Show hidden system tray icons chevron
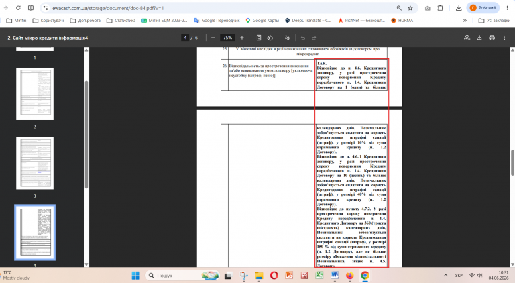This screenshot has height=283, width=515. click(446, 275)
